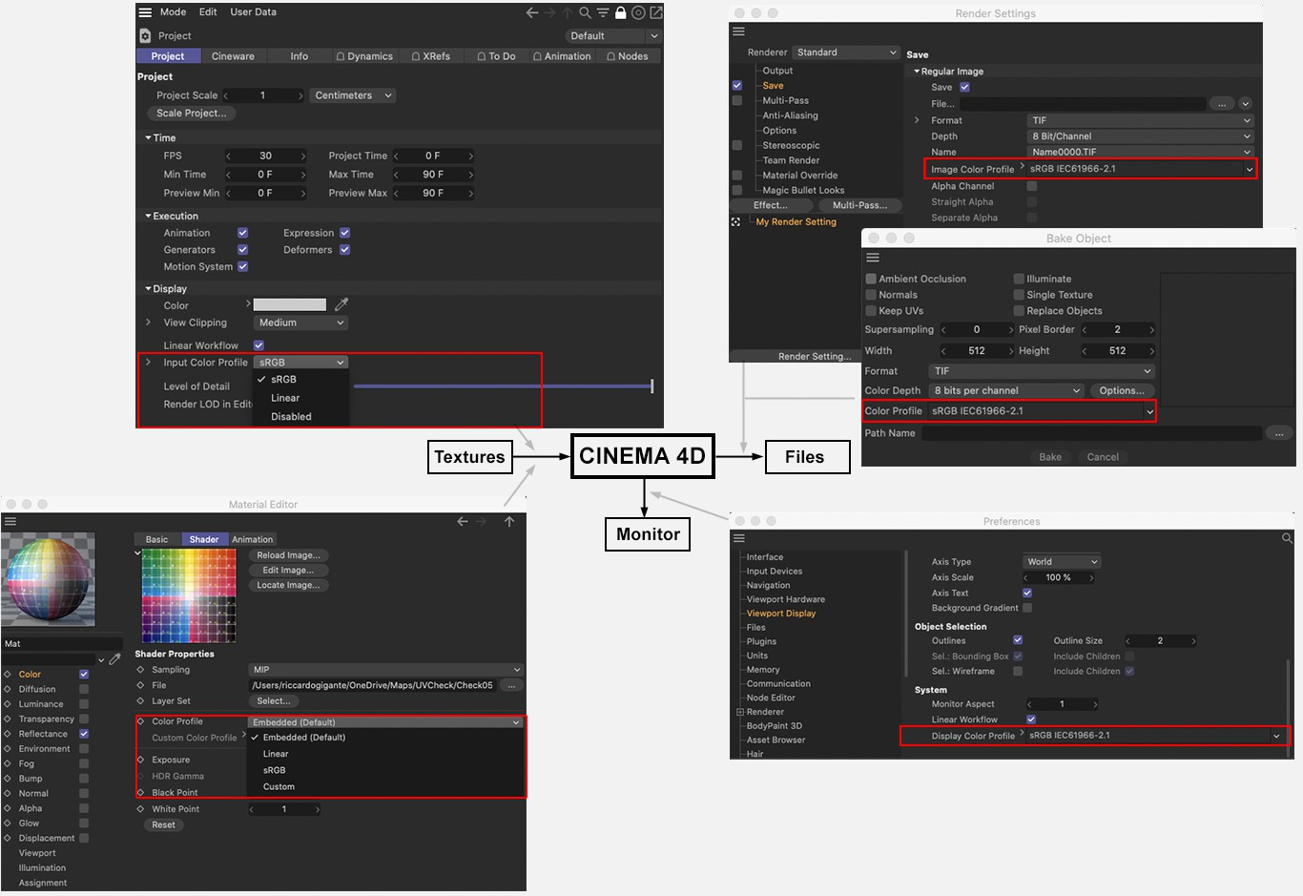Browse Bake Object Path Name ellipsis button
Viewport: 1303px width, 896px height.
coord(1278,433)
